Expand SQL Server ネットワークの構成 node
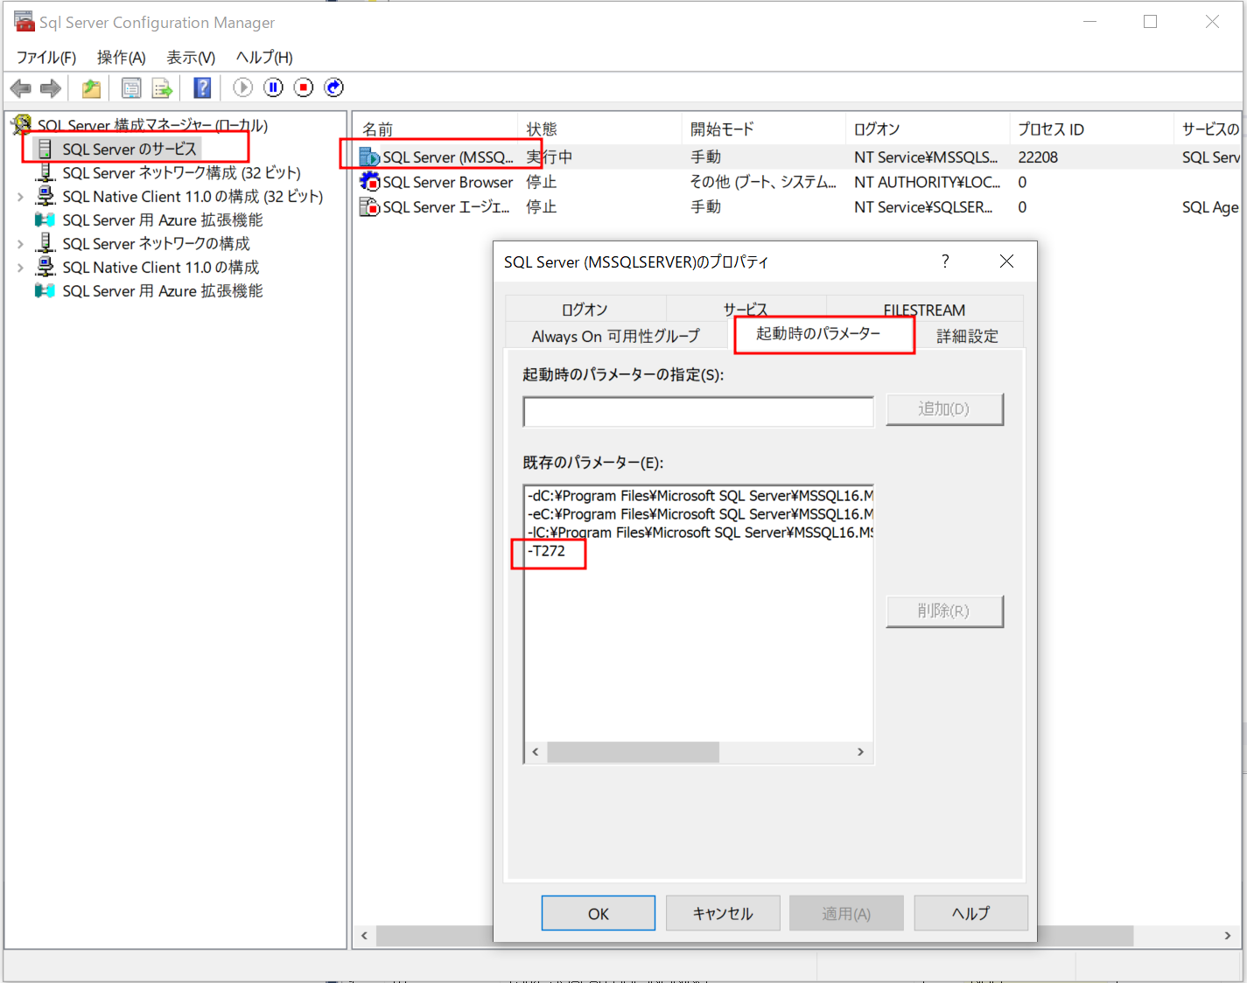Image resolution: width=1247 pixels, height=983 pixels. 20,245
